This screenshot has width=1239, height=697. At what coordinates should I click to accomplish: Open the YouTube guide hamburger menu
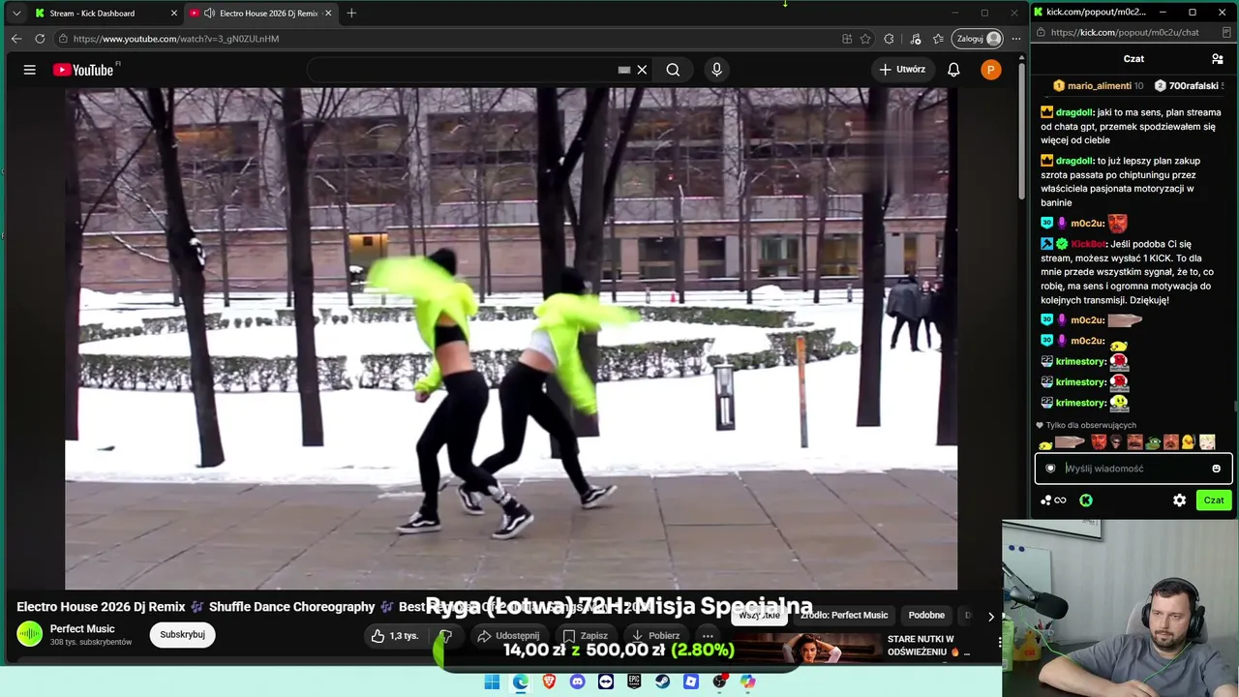30,70
